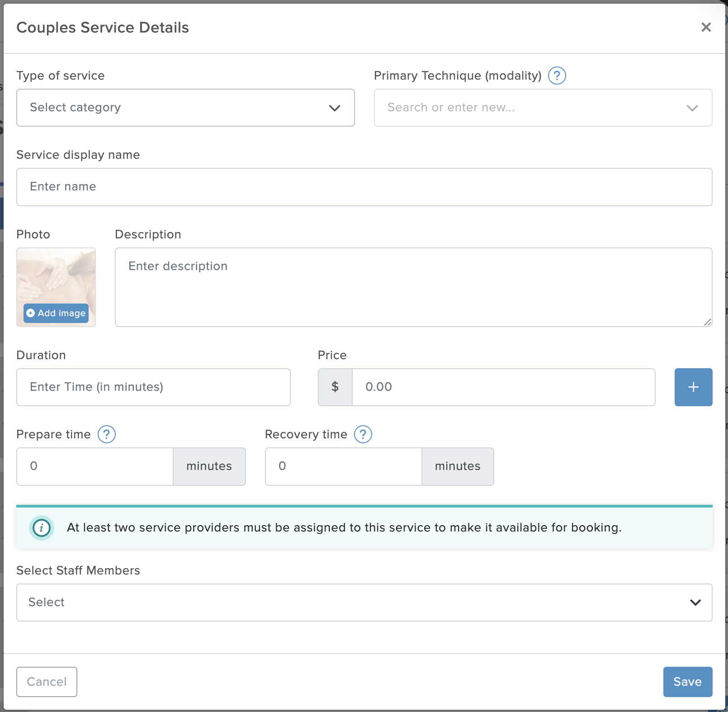
Task: Click the description resize handle
Action: point(708,322)
